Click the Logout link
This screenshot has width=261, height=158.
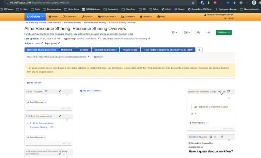[229, 18]
